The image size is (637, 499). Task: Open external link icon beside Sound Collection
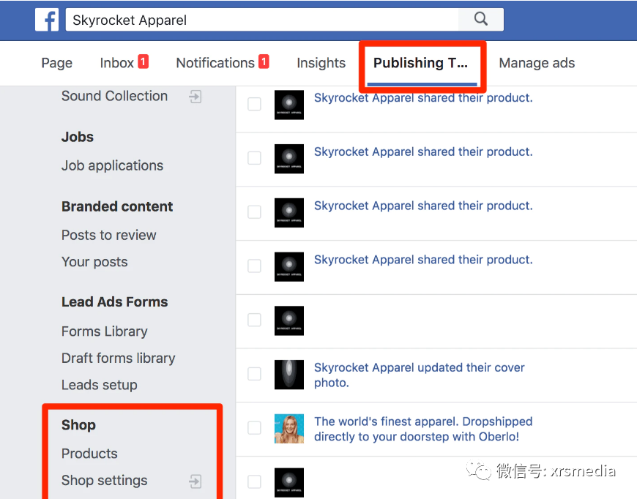(195, 97)
